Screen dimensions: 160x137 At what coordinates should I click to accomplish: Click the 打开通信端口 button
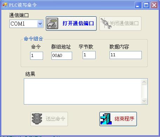point(71,23)
